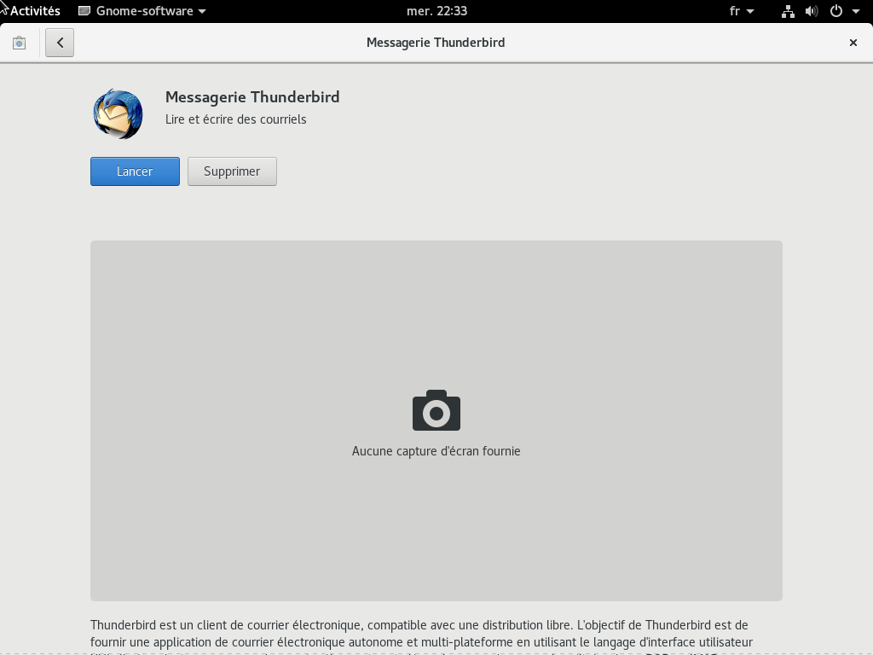Close the Gnome-software window
This screenshot has width=873, height=655.
853,43
